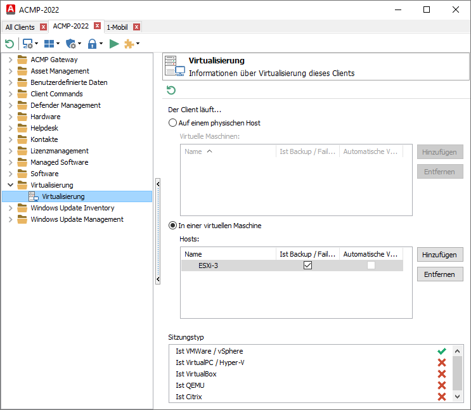
Task: Open the computer settings toolbar icon
Action: coord(28,44)
